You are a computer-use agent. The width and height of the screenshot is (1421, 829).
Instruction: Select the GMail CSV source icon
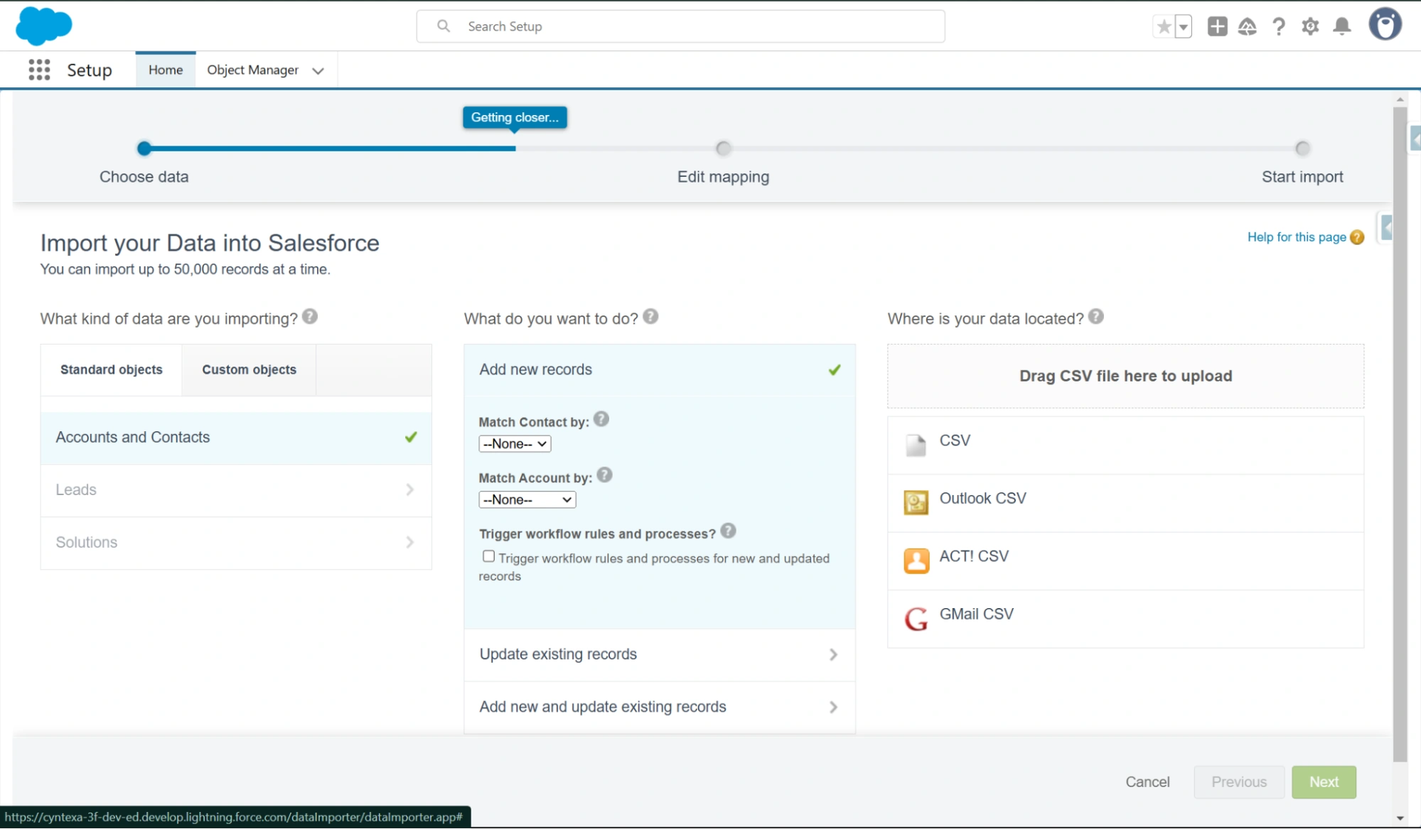(x=916, y=619)
